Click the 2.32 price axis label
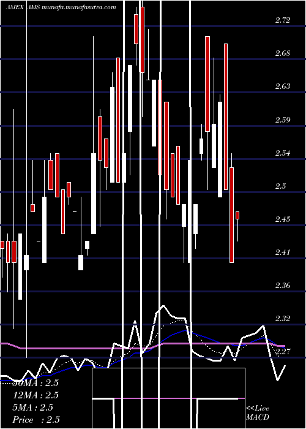Image resolution: width=306 pixels, height=429 pixels. 283,319
